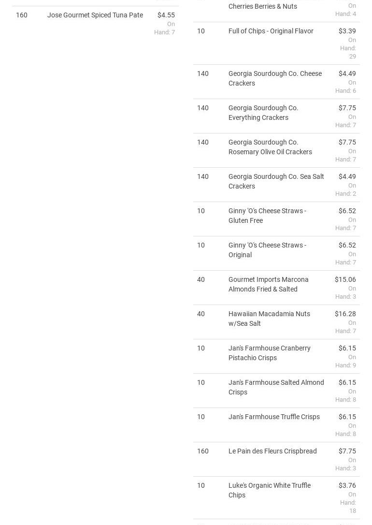
Task: Click the $16.28 Macadamia Nuts price
Action: 345,314
